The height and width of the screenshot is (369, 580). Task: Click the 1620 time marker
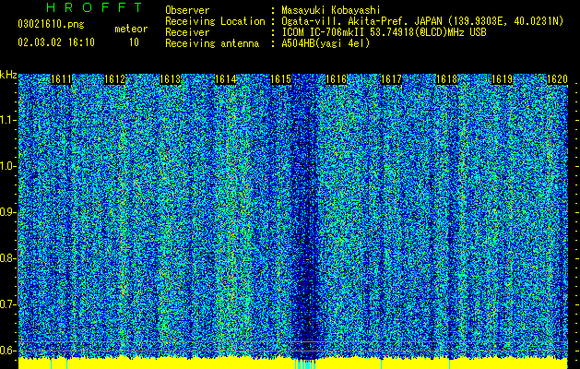click(x=557, y=79)
